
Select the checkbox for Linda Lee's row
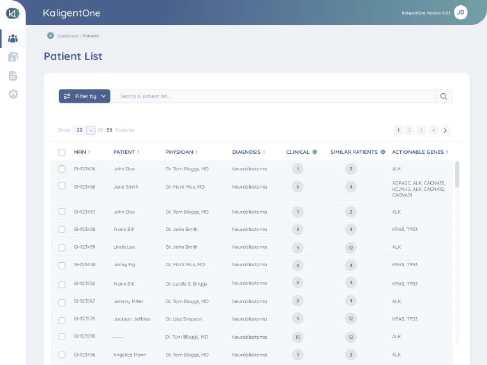pyautogui.click(x=62, y=247)
